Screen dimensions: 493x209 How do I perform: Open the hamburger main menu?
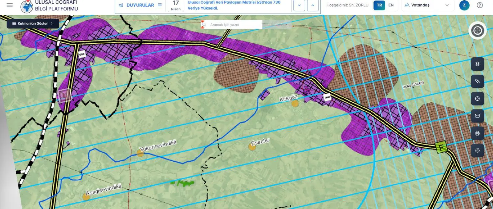[10, 5]
